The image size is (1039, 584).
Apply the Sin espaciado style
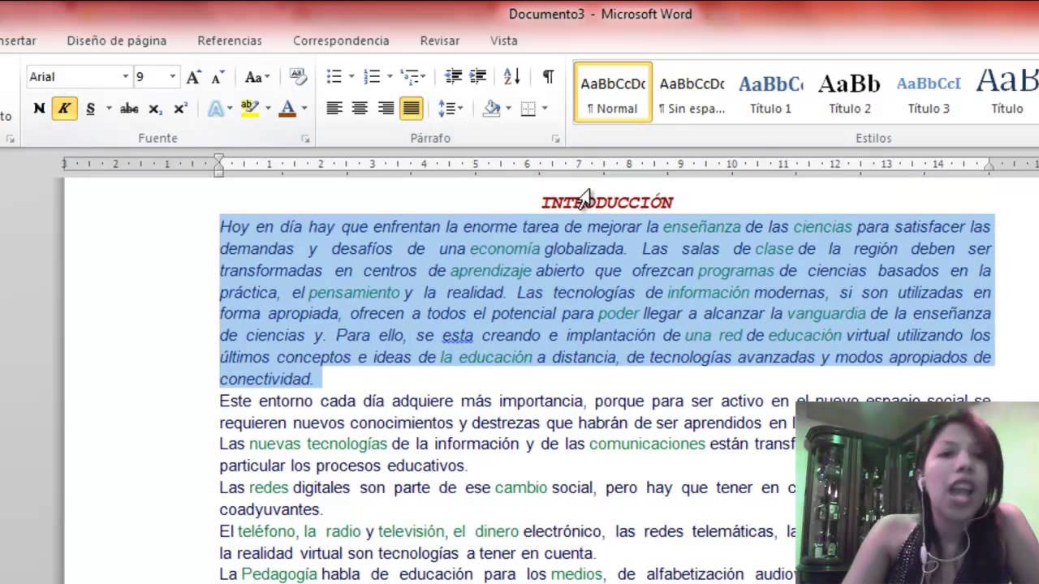[x=692, y=92]
